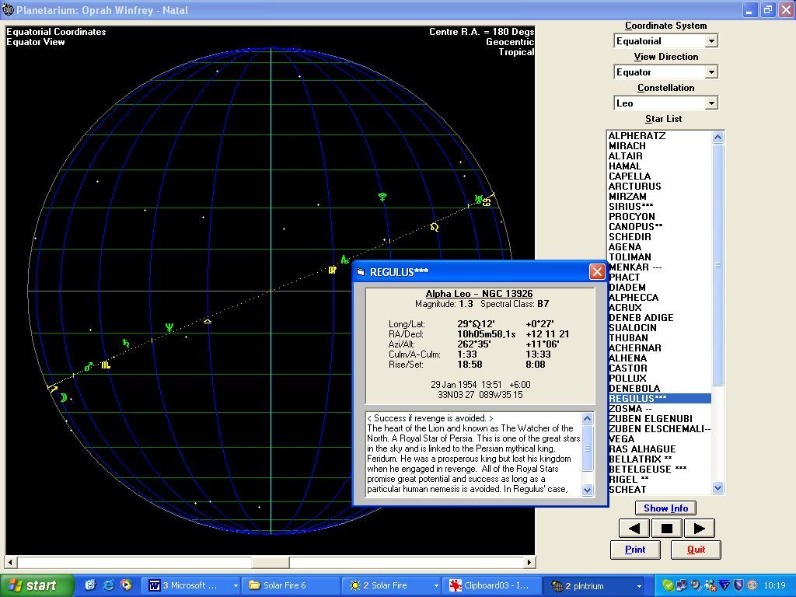
Task: Click the Moon crescent symbol on the chart
Action: (x=63, y=397)
